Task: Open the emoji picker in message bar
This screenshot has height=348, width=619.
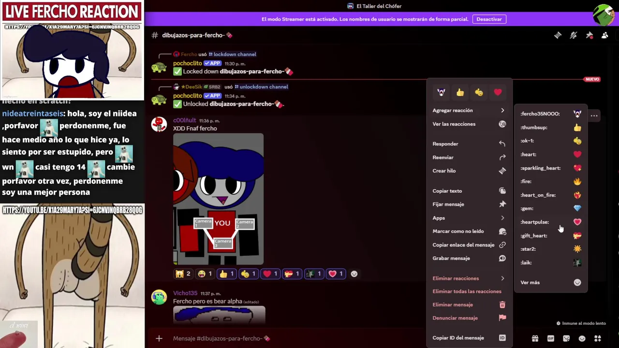Action: [582, 338]
